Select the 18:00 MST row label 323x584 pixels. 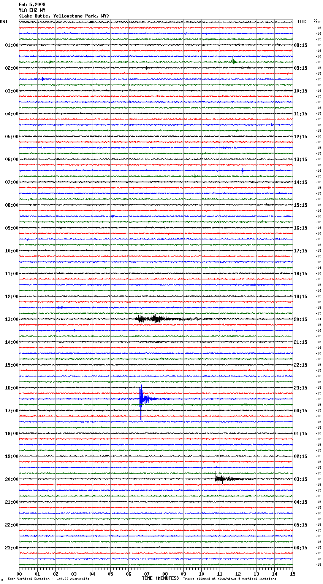click(x=11, y=434)
